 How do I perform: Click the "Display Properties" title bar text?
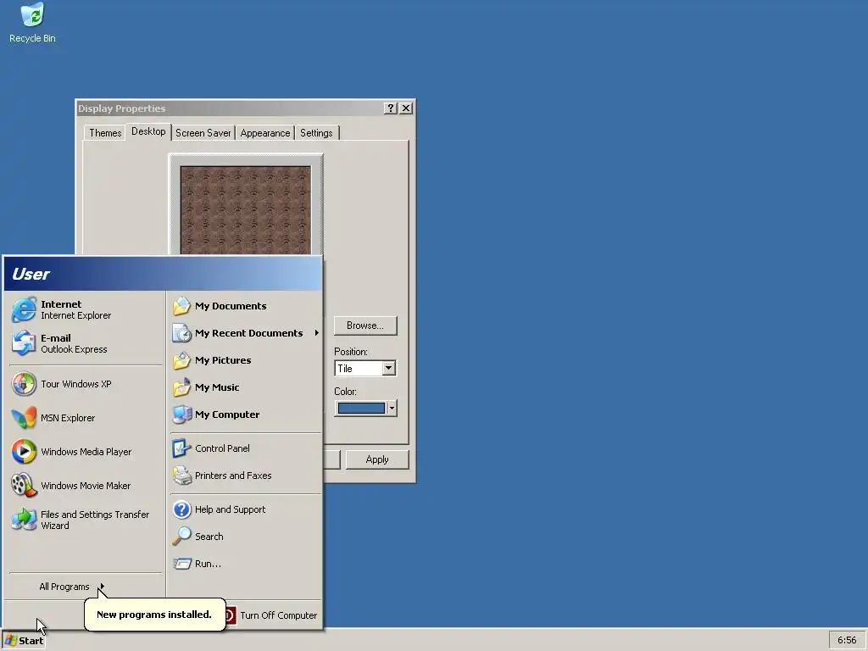122,108
